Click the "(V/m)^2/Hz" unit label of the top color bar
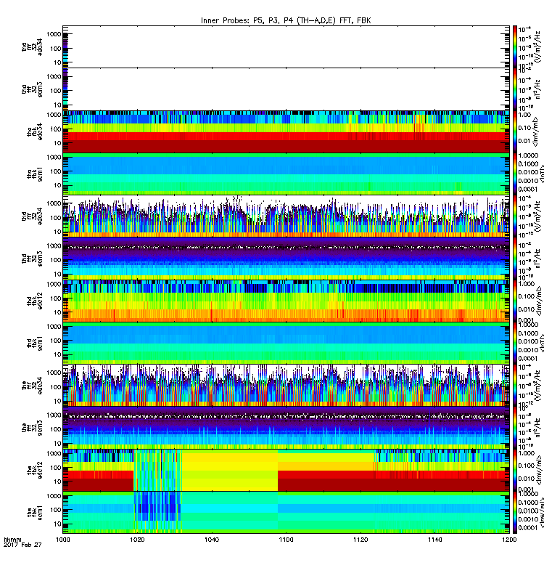Viewport: 544px width, 581px height. click(x=537, y=46)
